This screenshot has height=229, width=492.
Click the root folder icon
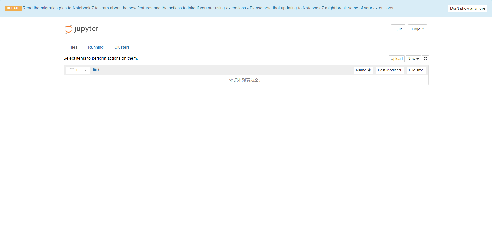[x=94, y=70]
